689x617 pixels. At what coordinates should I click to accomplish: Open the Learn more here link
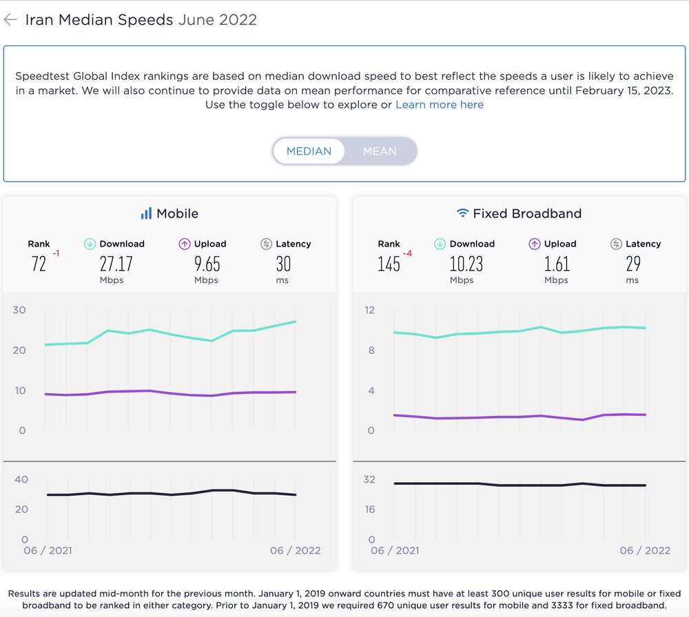(440, 105)
